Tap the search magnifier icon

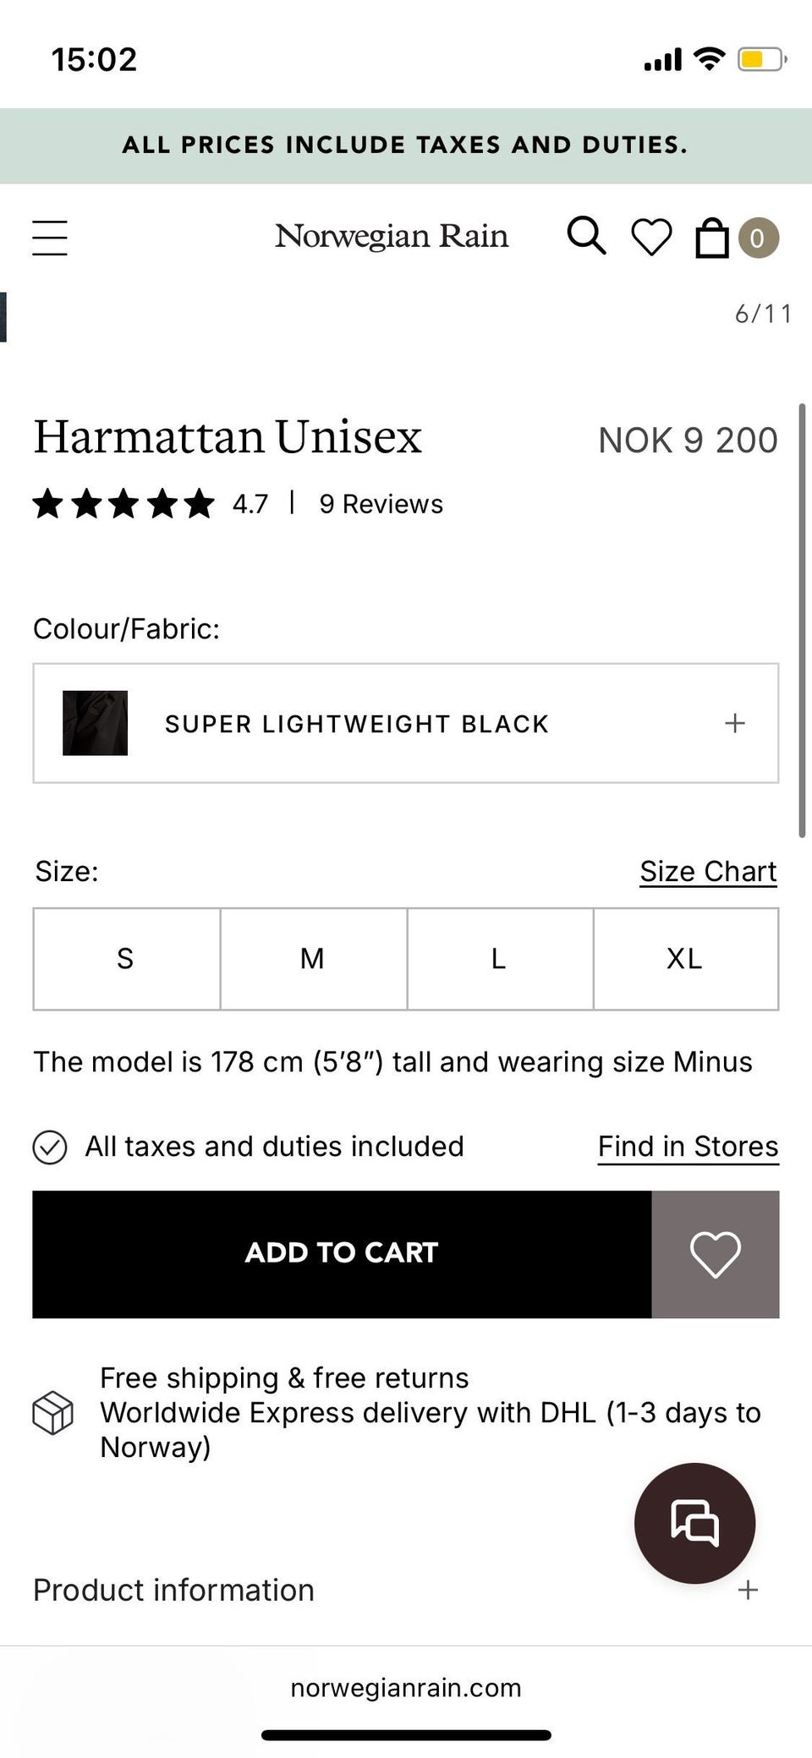586,236
